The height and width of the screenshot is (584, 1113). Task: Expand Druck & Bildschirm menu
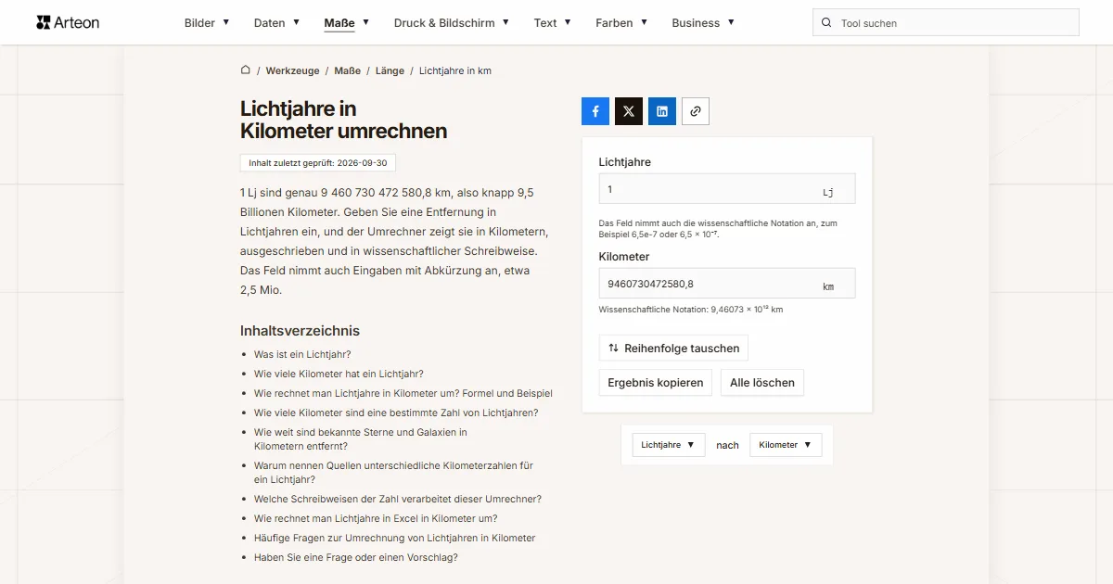pyautogui.click(x=452, y=23)
